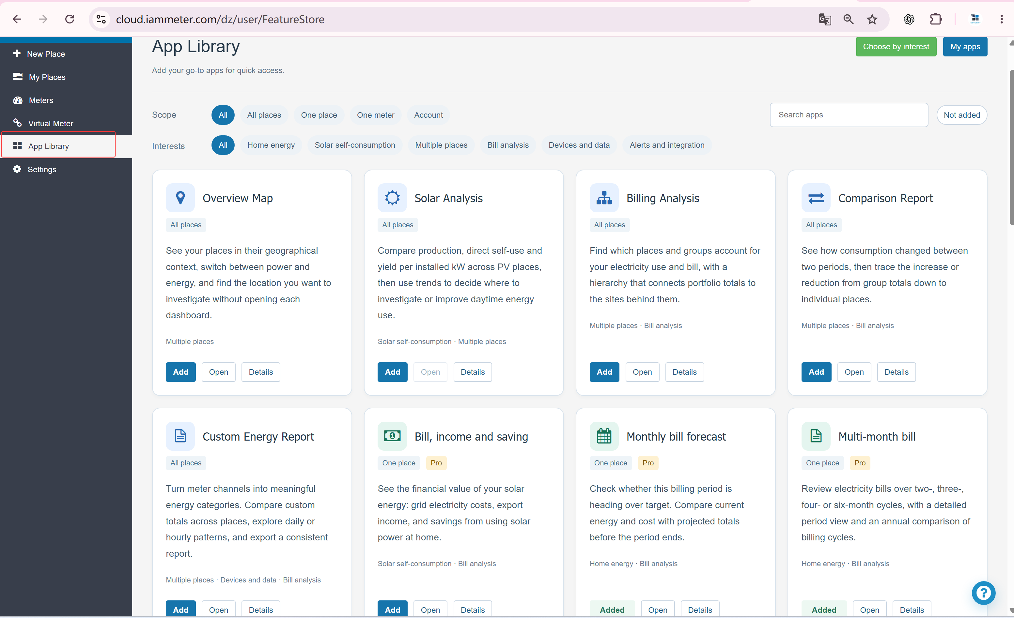
Task: Bookmark this page with the star
Action: [x=872, y=19]
